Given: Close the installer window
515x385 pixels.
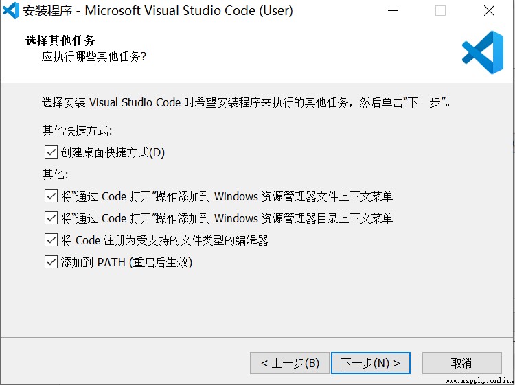Looking at the screenshot, I should (x=489, y=11).
